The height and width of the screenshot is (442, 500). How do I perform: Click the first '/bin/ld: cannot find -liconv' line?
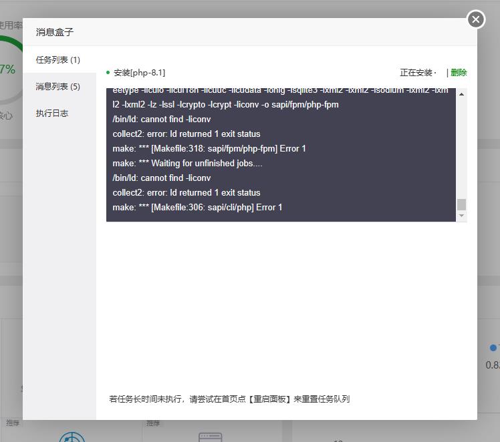coord(162,119)
